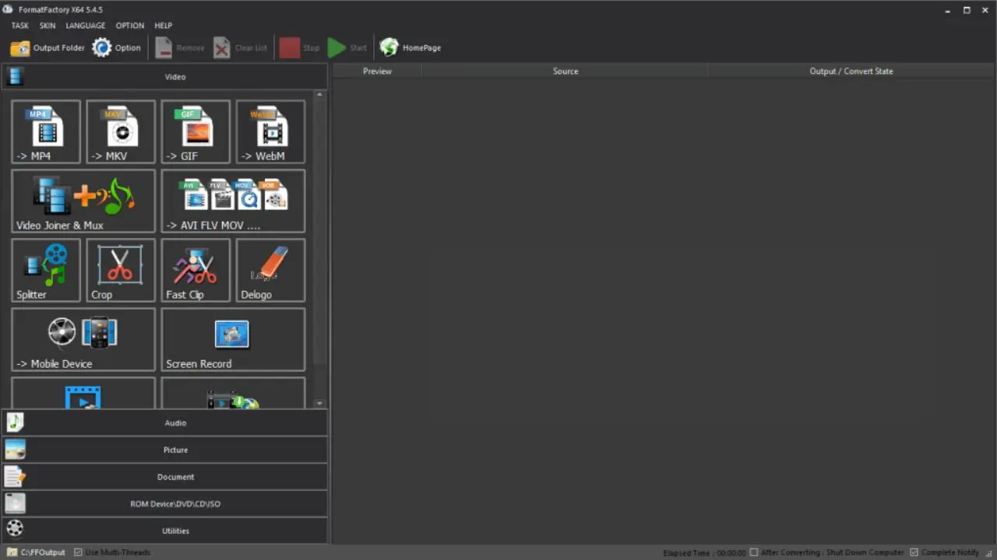Click the red Stop button
Viewport: 997px width, 560px height.
click(300, 48)
